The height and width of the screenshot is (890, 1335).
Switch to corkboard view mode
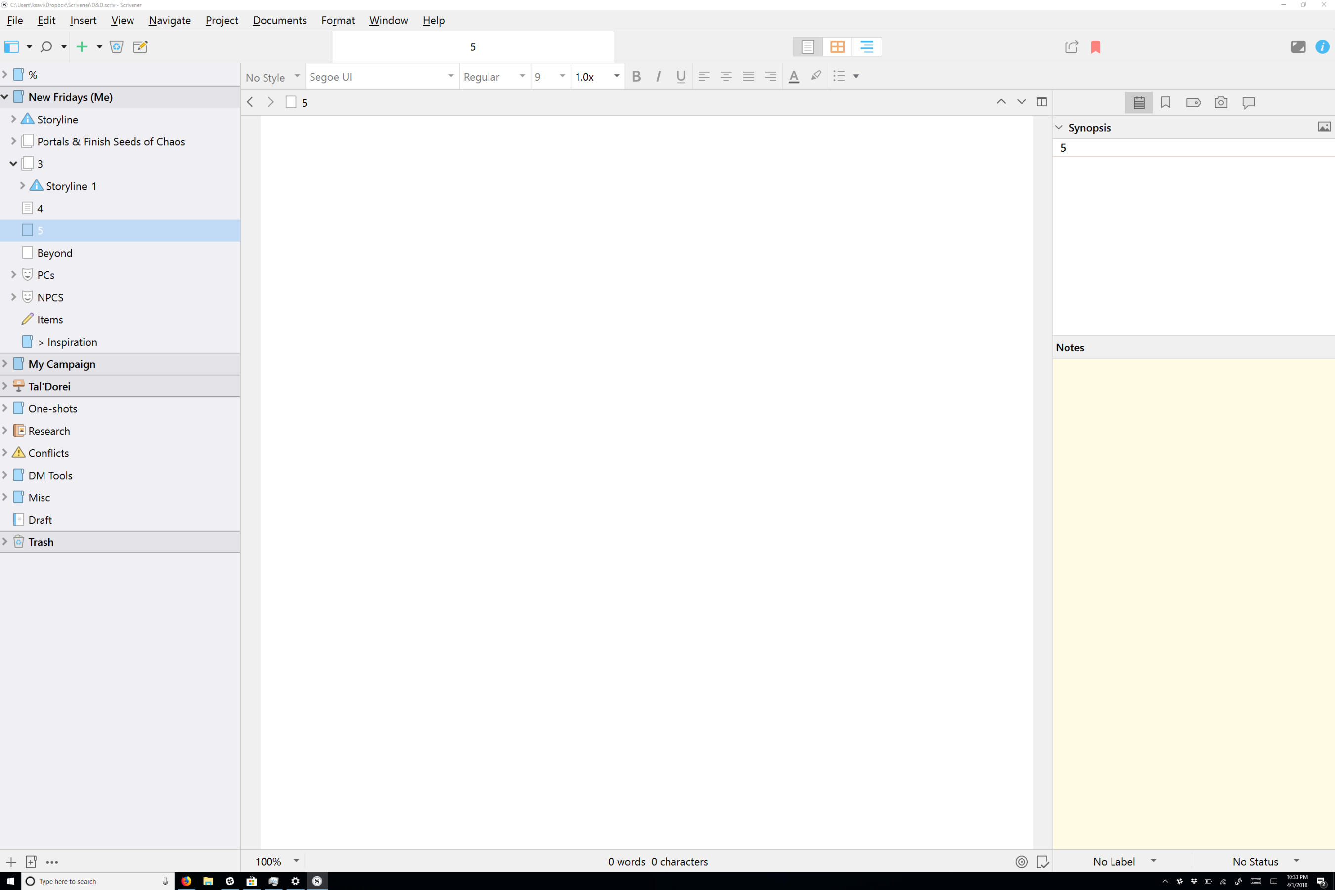point(837,46)
